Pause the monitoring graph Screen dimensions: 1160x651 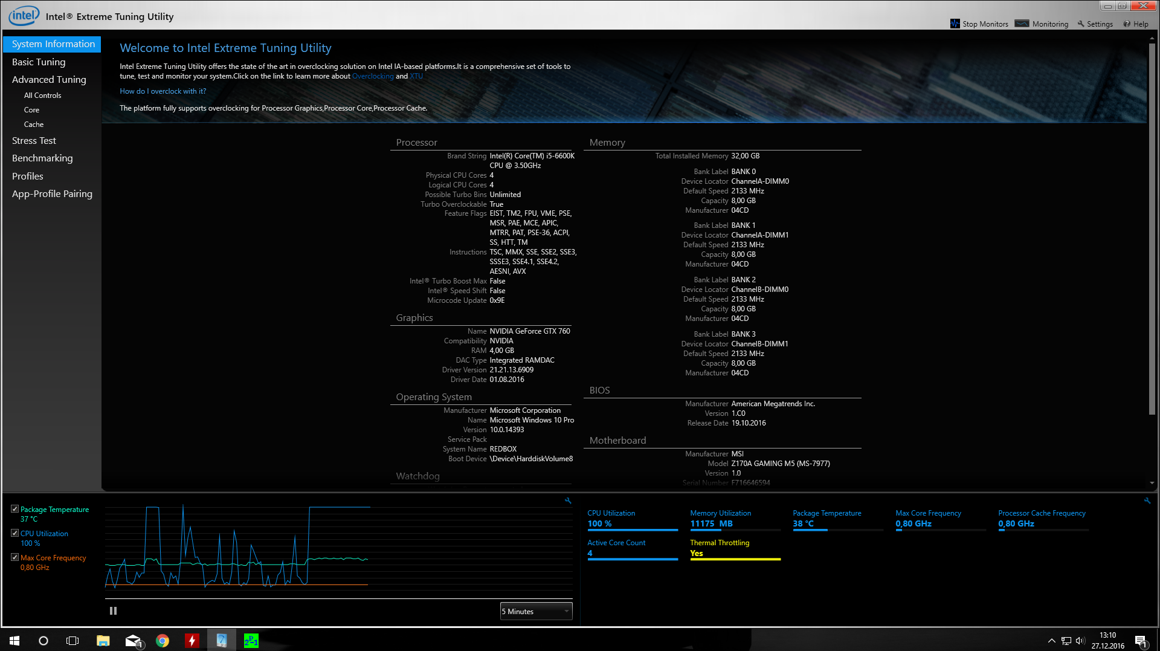point(113,611)
